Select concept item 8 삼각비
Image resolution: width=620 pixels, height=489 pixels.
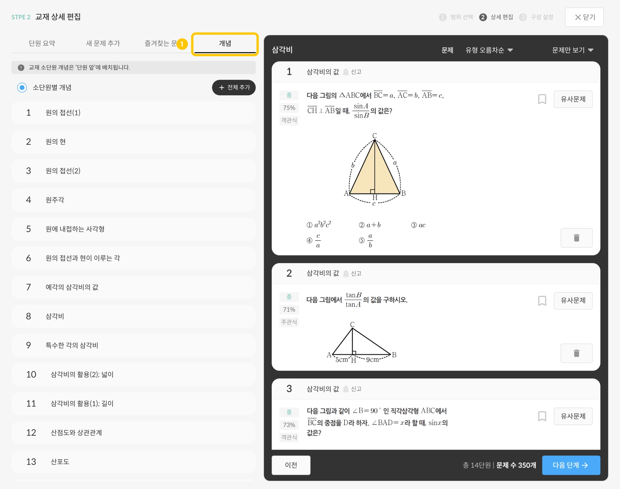click(133, 316)
